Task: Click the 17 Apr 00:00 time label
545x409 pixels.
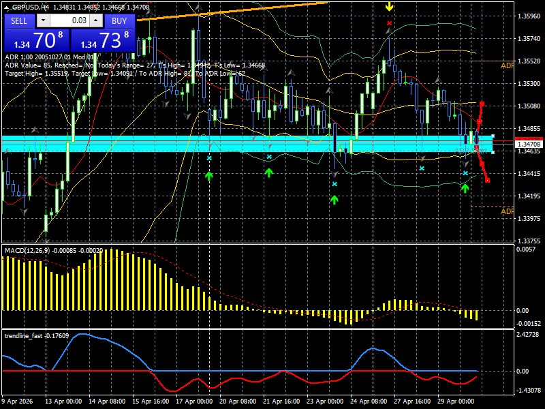Action: 194,402
